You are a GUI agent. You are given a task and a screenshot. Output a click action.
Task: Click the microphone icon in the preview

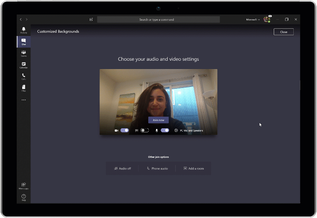156,130
